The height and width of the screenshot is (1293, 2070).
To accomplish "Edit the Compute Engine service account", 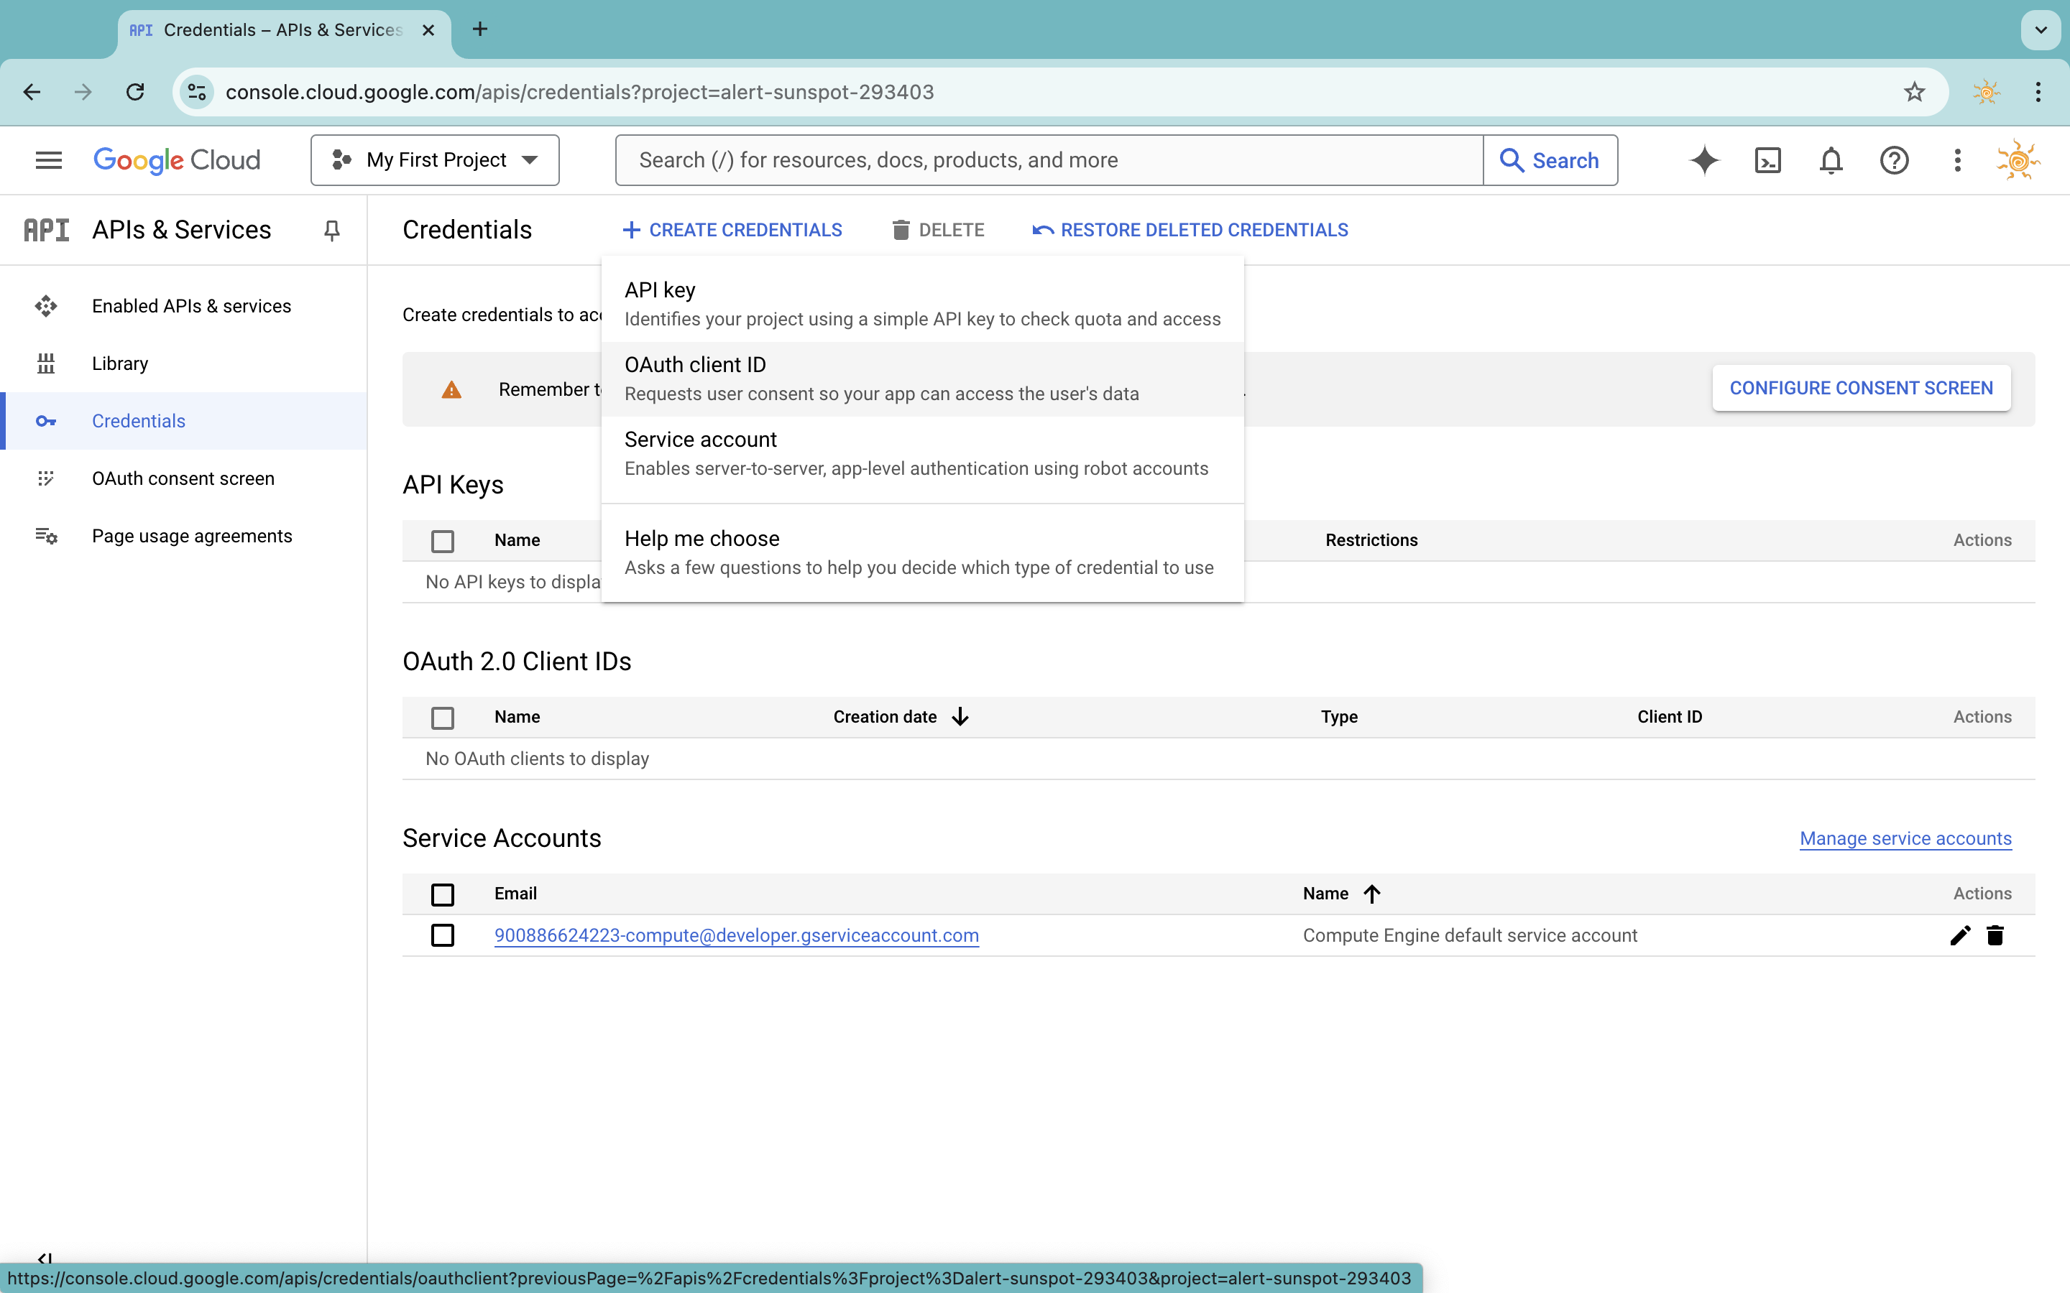I will [x=1959, y=935].
